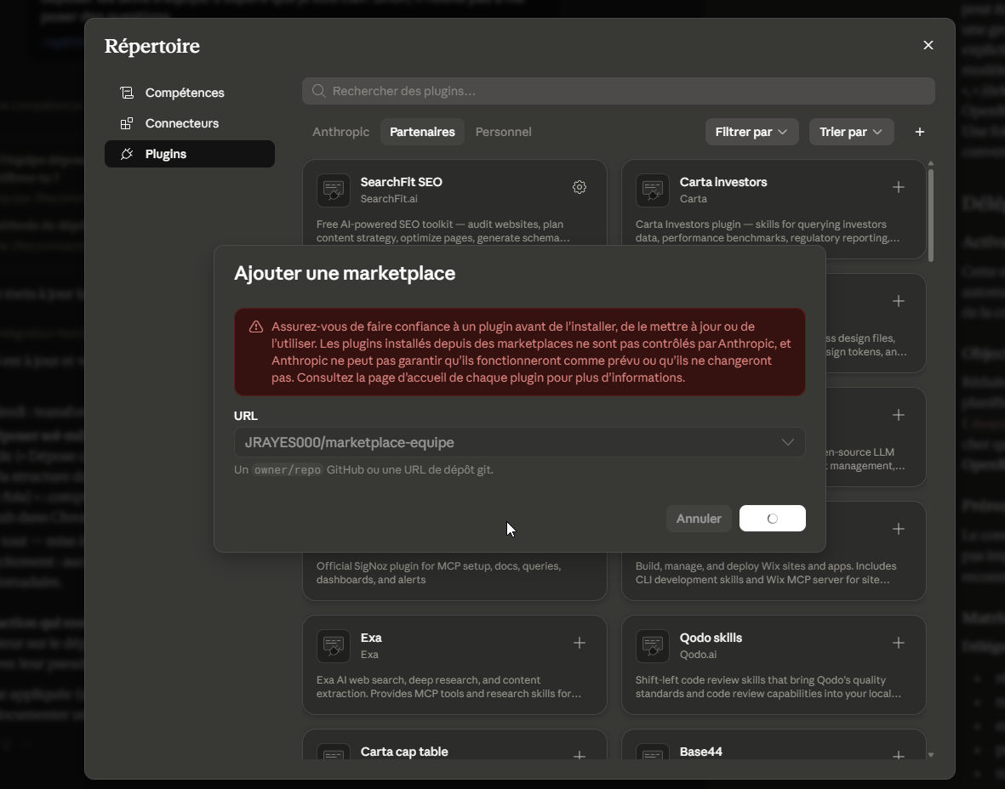The height and width of the screenshot is (789, 1005).
Task: Open SearchFit SEO settings gear
Action: (x=579, y=187)
